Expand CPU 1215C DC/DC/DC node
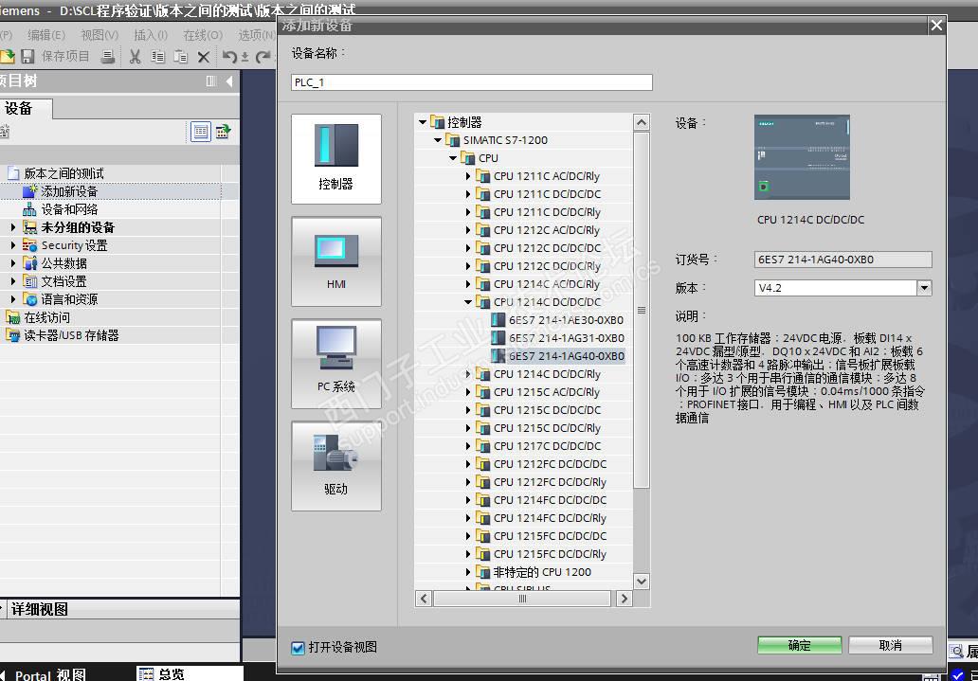 [x=468, y=410]
